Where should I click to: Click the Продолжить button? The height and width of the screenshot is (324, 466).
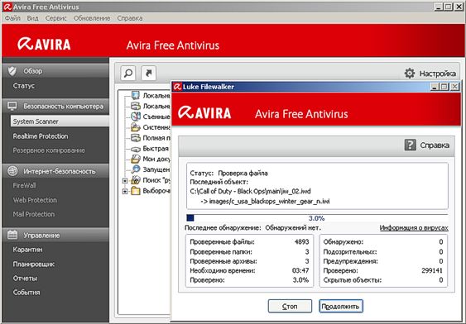point(341,306)
